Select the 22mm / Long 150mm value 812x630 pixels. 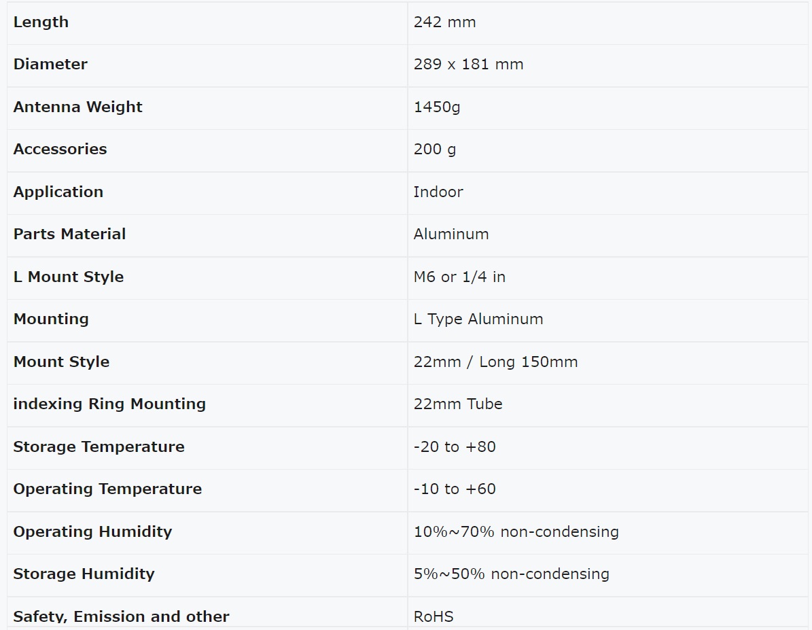pyautogui.click(x=495, y=362)
